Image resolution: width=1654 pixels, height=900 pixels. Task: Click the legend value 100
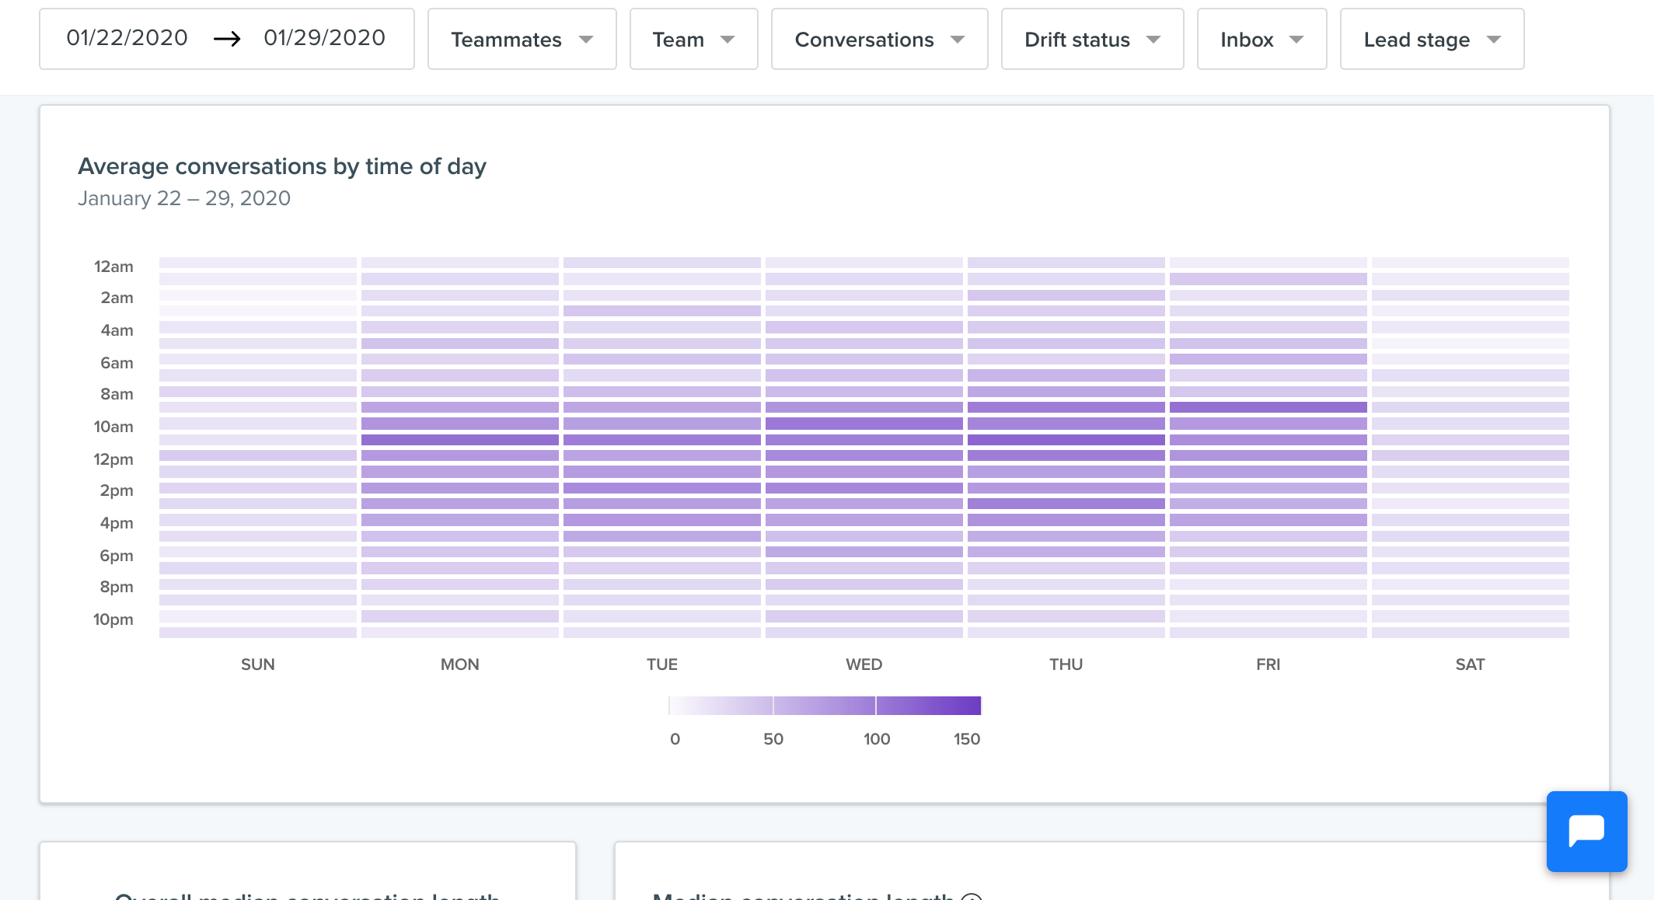877,739
